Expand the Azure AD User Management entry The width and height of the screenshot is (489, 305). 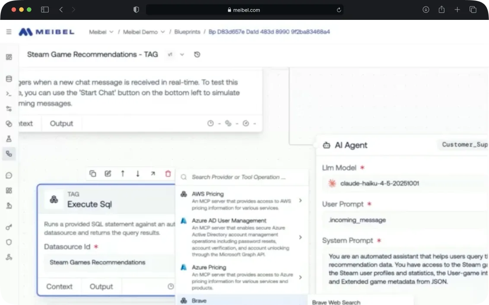[x=300, y=237]
